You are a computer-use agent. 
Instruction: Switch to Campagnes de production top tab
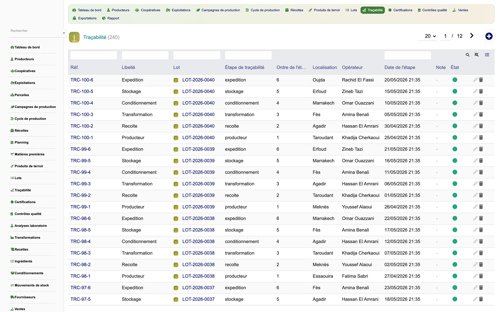coord(218,10)
